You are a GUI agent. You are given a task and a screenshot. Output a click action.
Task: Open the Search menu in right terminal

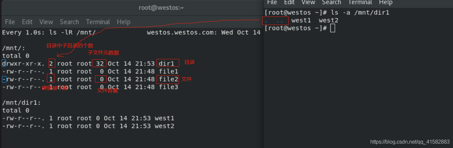click(x=331, y=3)
